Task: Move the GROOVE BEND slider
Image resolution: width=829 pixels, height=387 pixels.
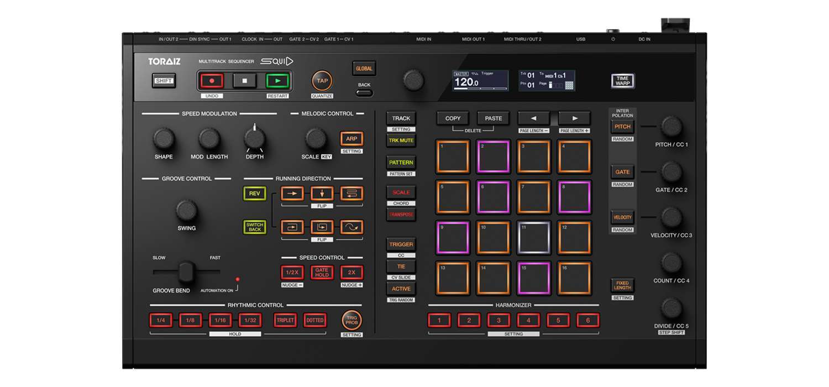Action: 187,271
